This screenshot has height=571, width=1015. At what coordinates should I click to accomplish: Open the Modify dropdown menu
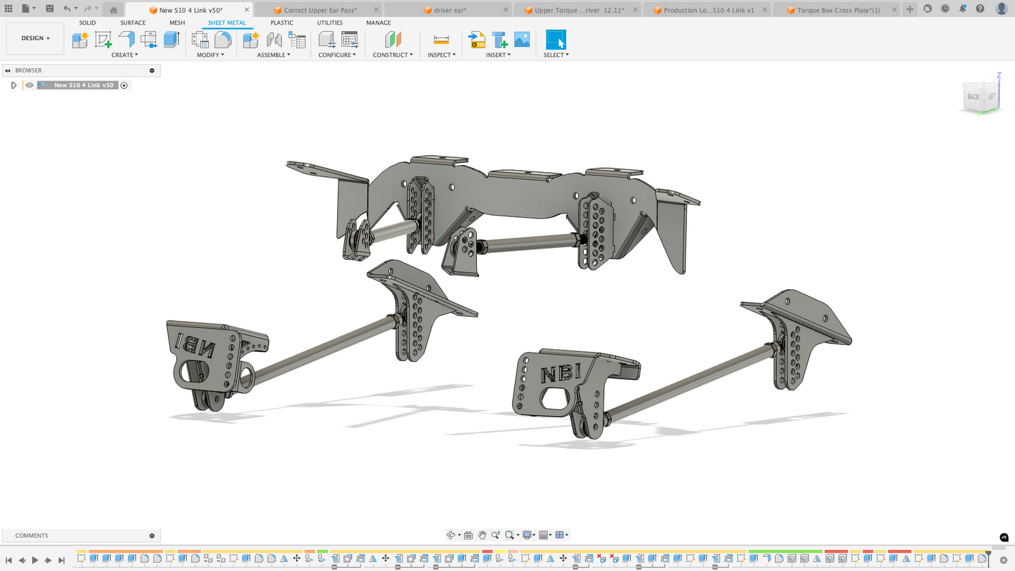coord(210,55)
